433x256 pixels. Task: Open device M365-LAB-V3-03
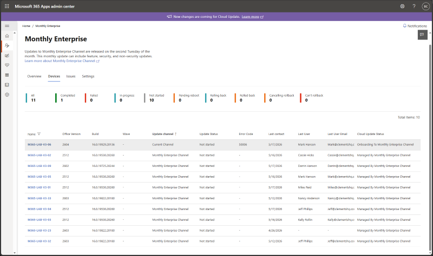tap(39, 220)
